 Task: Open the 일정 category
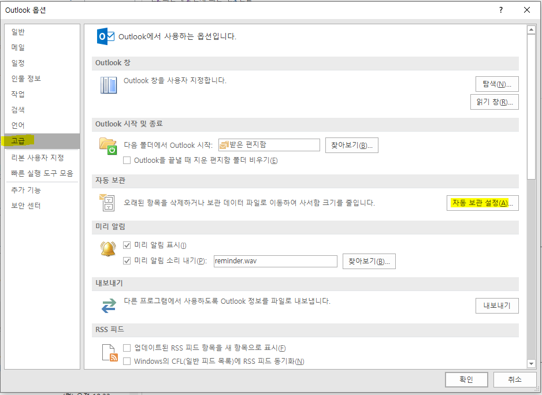tap(42, 63)
